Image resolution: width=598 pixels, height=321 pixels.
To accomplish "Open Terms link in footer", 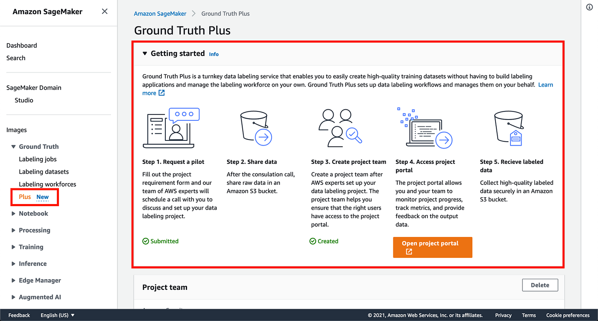I will [529, 315].
